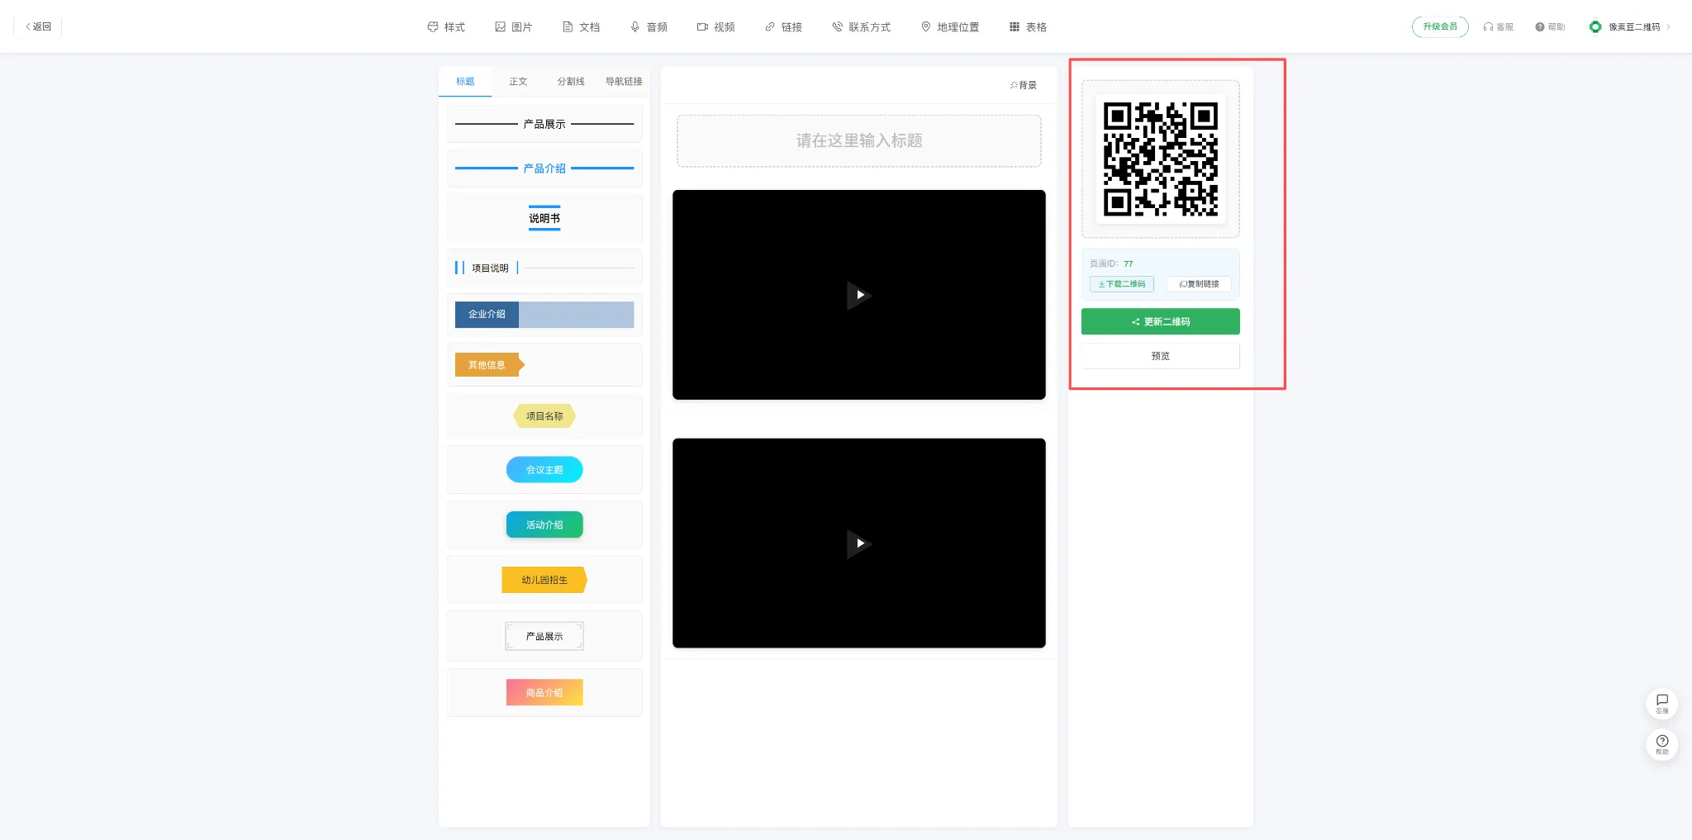This screenshot has width=1692, height=840.
Task: Go back using the 返回 button
Action: (x=38, y=26)
